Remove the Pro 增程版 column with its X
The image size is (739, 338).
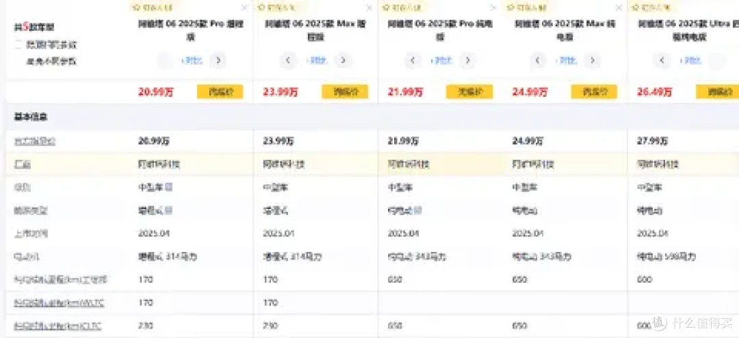point(244,8)
